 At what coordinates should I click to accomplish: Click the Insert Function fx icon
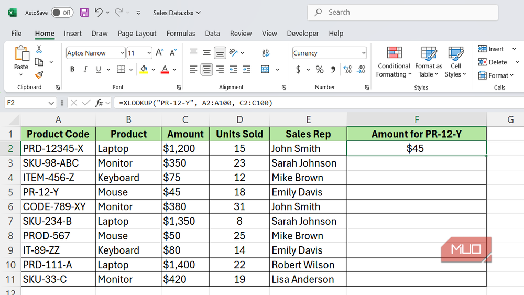tap(99, 103)
